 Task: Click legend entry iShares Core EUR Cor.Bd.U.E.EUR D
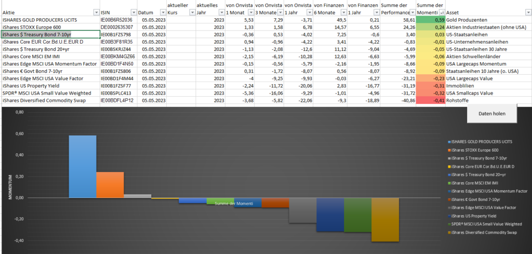click(482, 167)
